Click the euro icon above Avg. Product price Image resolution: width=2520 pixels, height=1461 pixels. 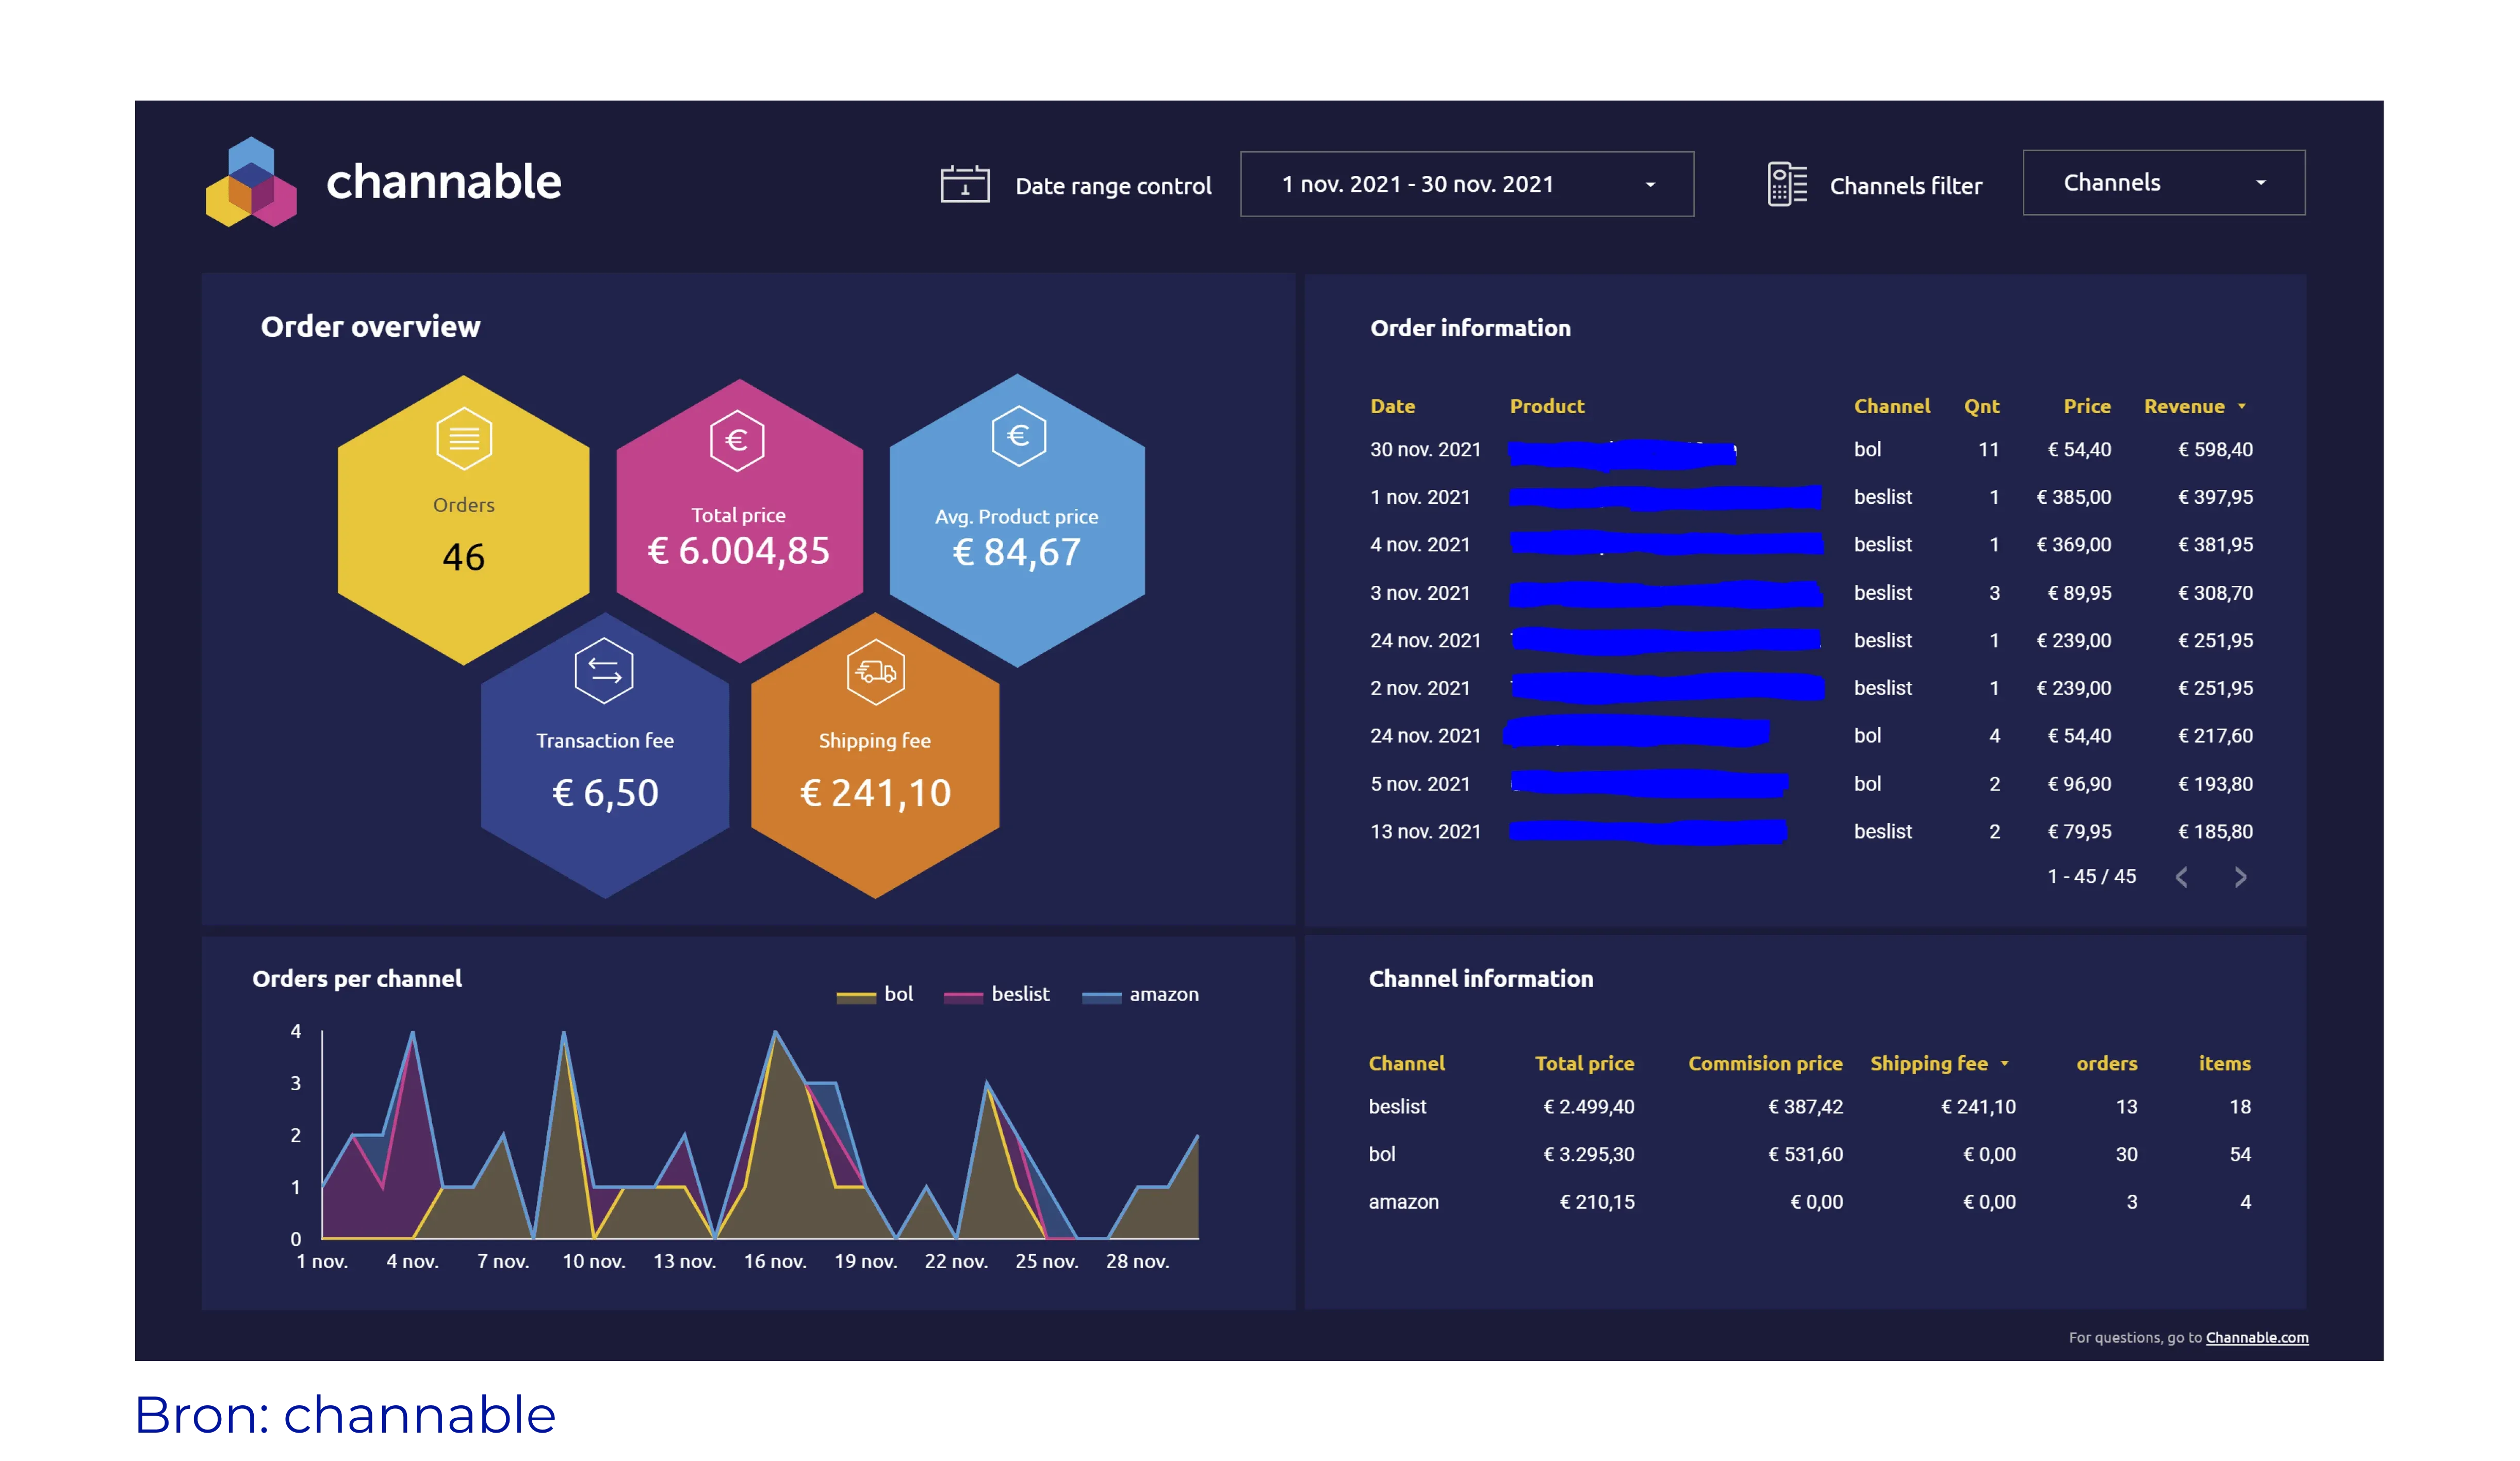(x=1018, y=436)
